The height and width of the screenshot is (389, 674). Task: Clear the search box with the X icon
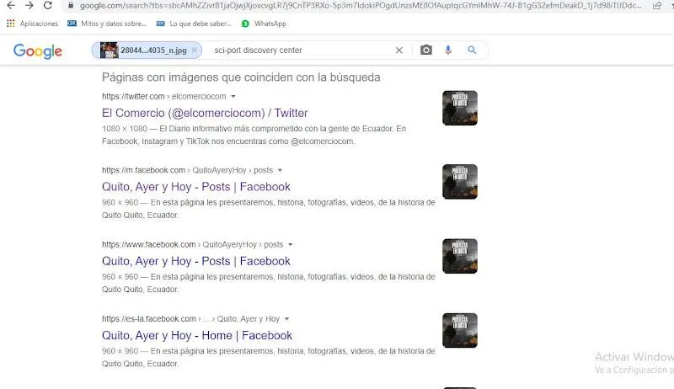coord(399,51)
